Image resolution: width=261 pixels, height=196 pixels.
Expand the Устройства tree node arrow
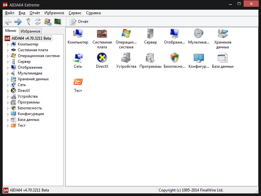pyautogui.click(x=8, y=97)
